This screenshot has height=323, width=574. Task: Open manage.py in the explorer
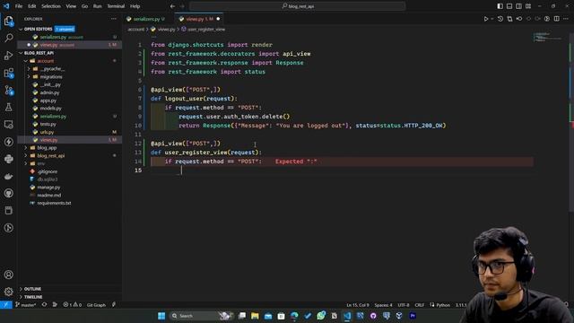pos(48,188)
